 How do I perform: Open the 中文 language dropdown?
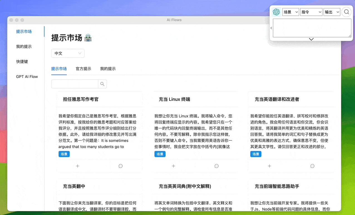(68, 53)
